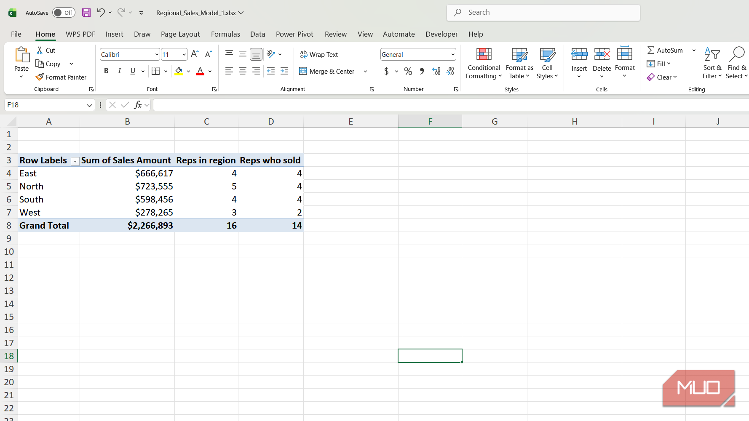Open Cell Styles gallery
Viewport: 749px width, 421px height.
547,63
